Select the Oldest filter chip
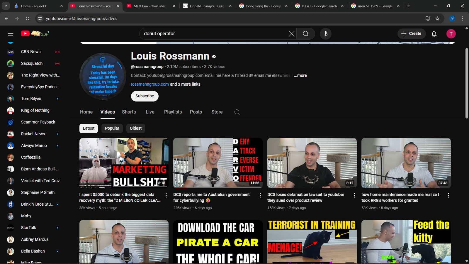 point(136,128)
